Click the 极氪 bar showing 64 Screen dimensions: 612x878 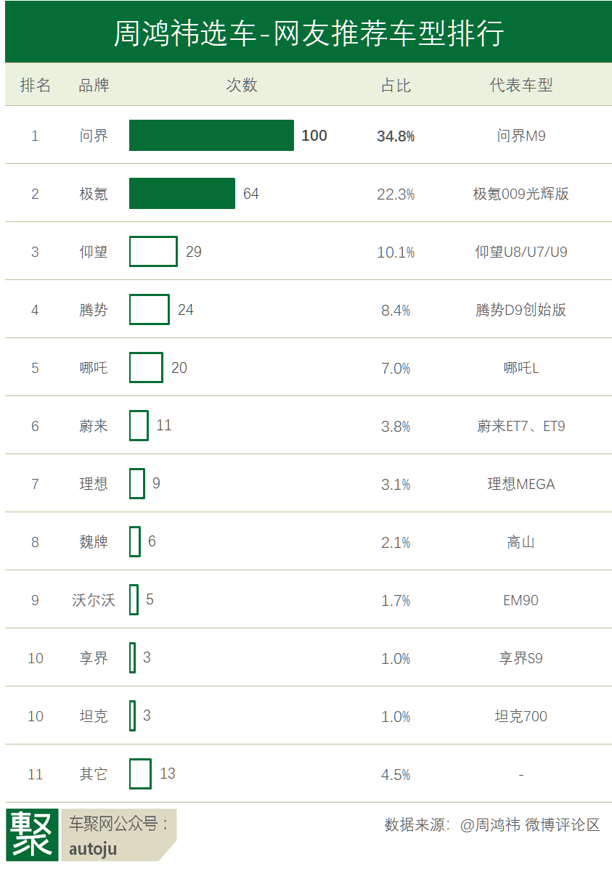click(x=182, y=194)
